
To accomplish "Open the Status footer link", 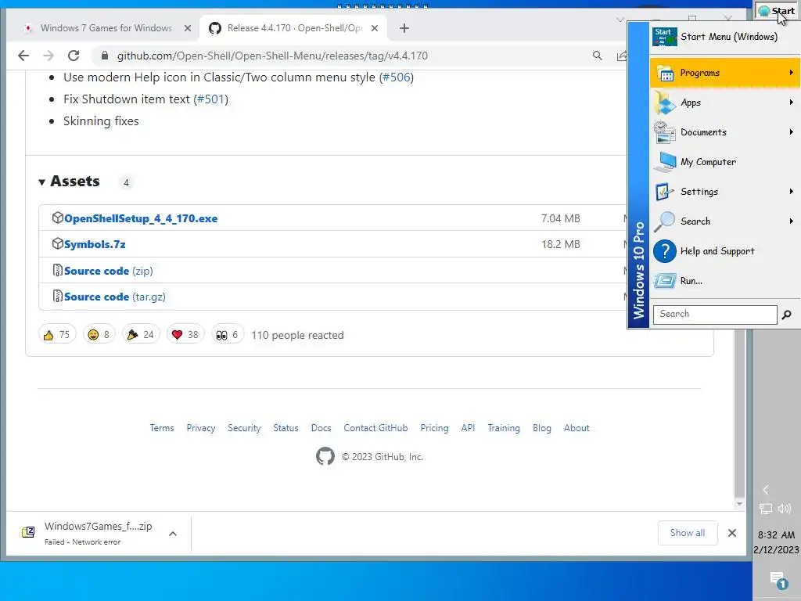I will (x=286, y=428).
